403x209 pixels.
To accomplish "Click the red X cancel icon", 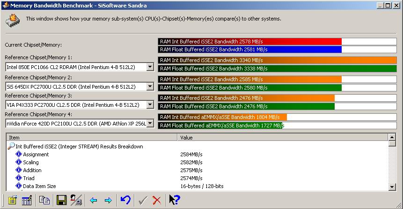I will [157, 200].
